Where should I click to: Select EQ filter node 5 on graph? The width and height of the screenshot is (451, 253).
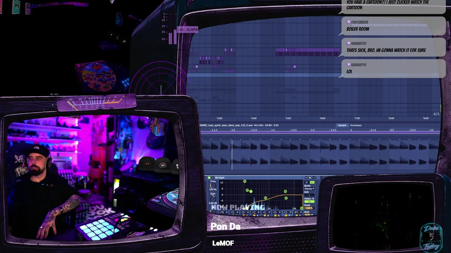pyautogui.click(x=286, y=198)
